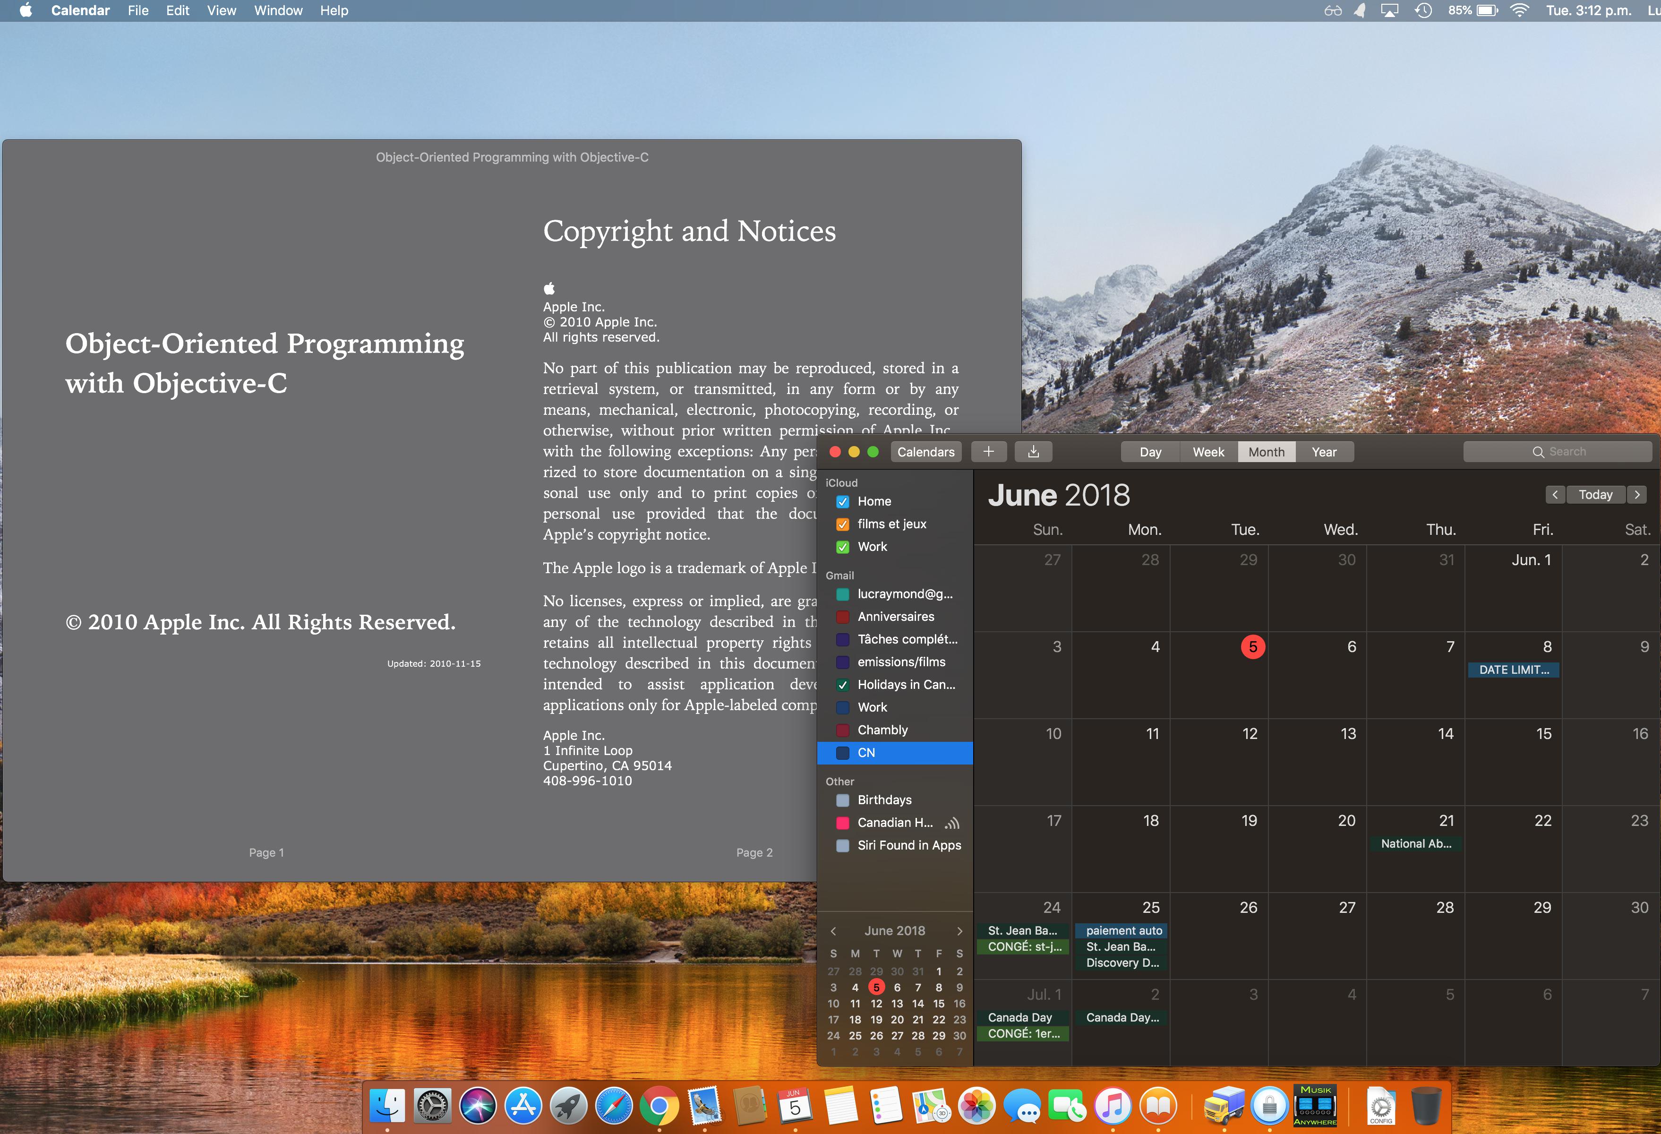Toggle the films et jeux calendar
The image size is (1661, 1134).
(x=843, y=524)
